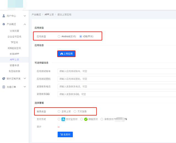Click the Alipay logo icon
This screenshot has height=143, width=176.
(x=63, y=119)
